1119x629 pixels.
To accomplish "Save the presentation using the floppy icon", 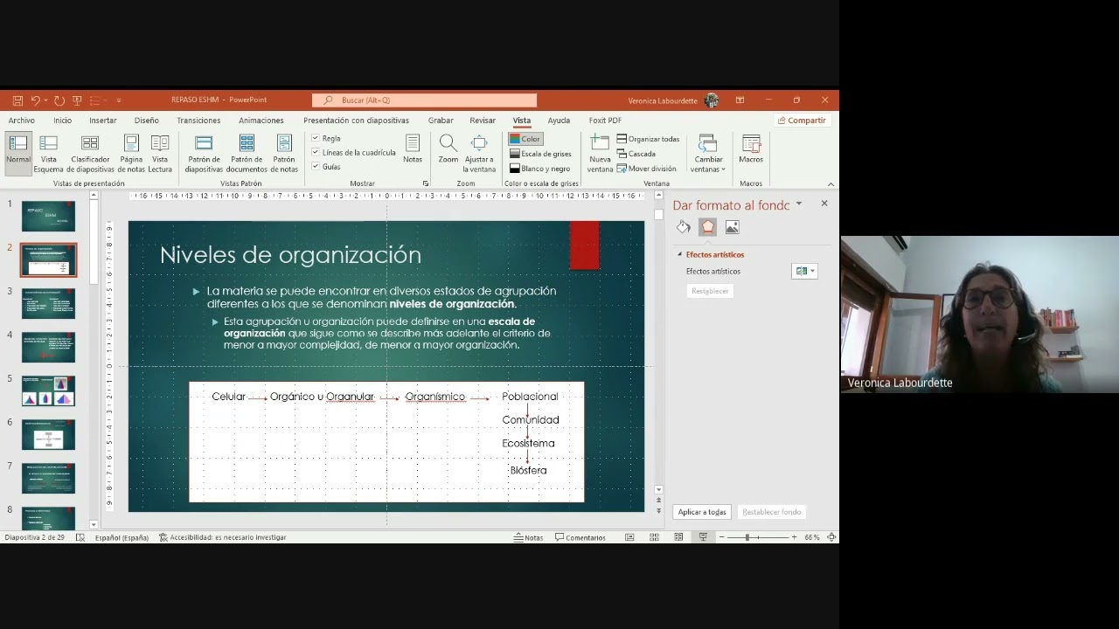I will pos(17,100).
